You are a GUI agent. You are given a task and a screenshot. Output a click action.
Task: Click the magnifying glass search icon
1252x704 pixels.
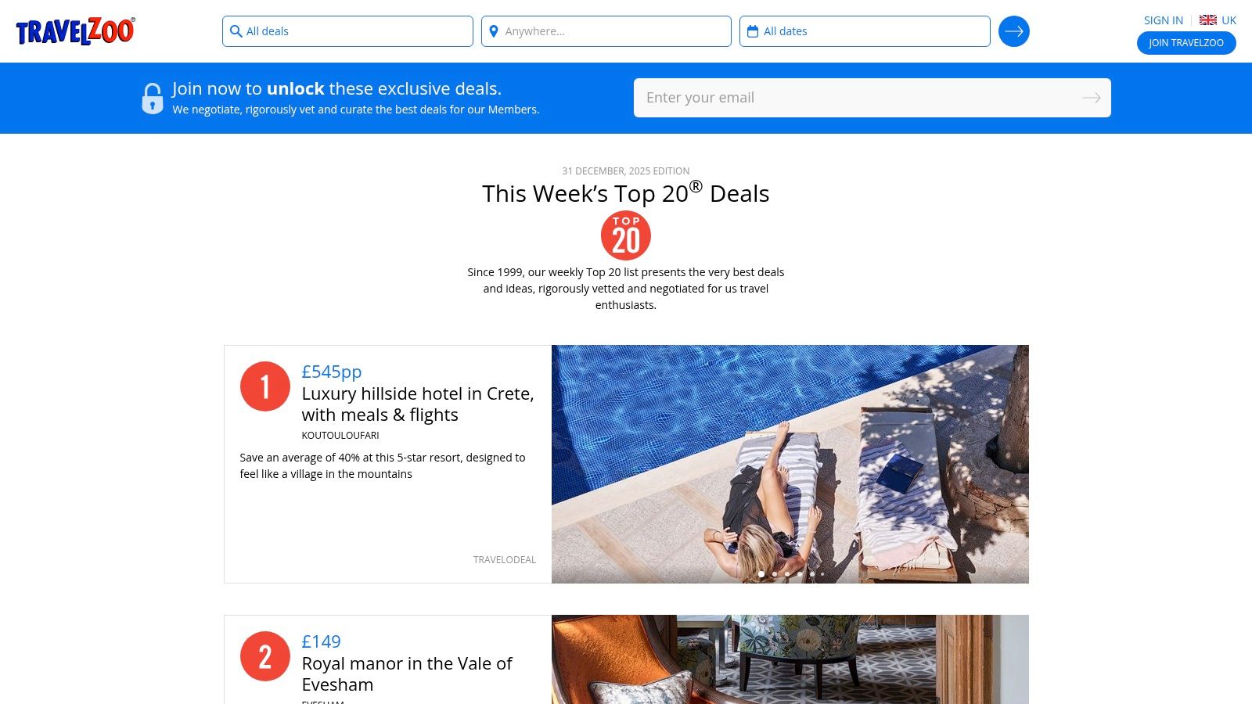click(236, 31)
